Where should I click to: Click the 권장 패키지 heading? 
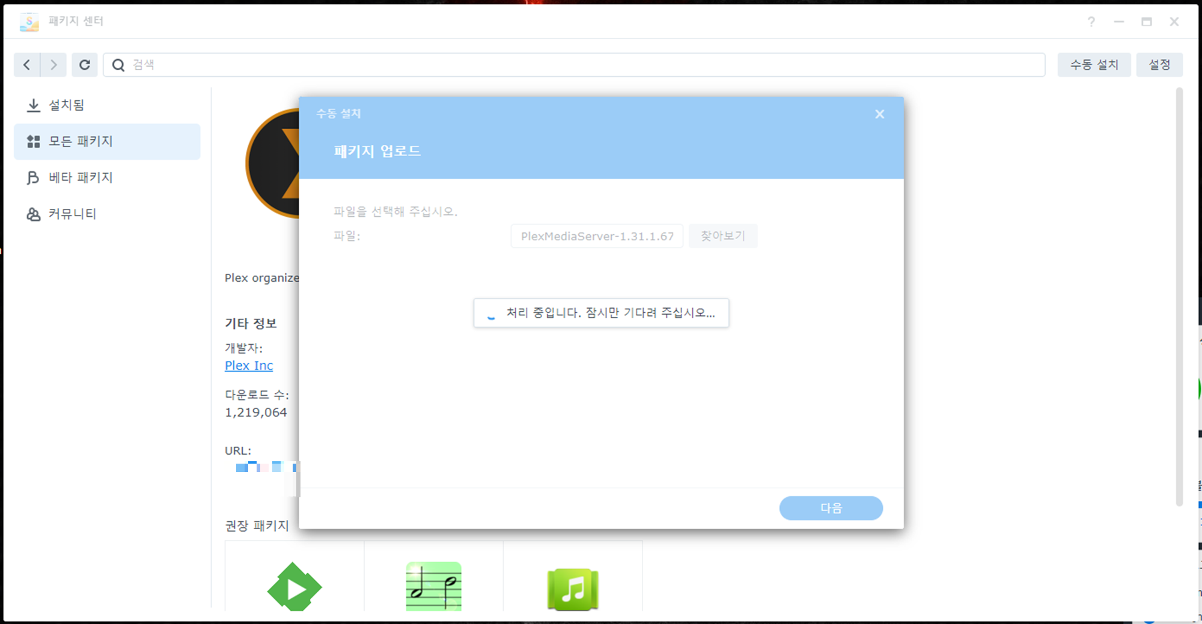(x=257, y=526)
